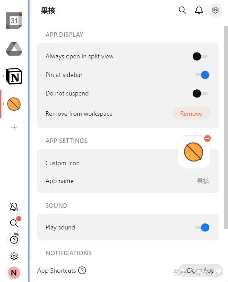This screenshot has height=282, width=228.
Task: Click Remove from workspace button
Action: (x=191, y=113)
